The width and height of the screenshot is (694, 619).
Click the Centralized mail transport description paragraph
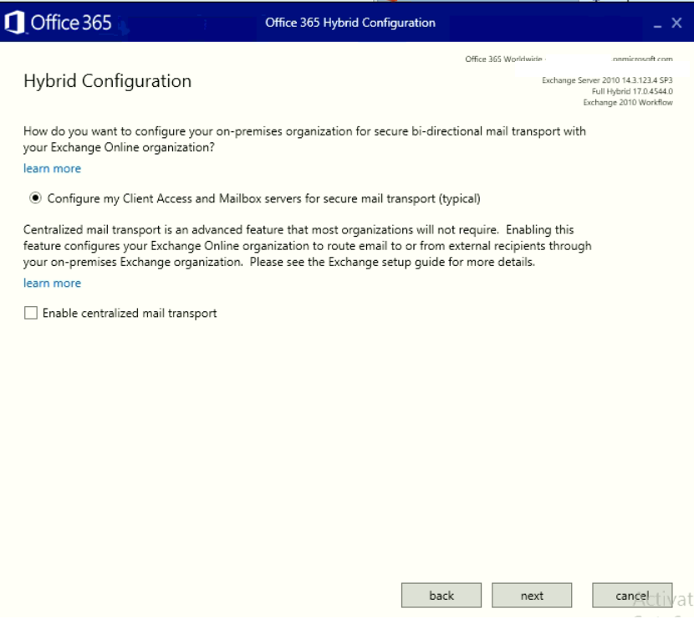click(308, 246)
